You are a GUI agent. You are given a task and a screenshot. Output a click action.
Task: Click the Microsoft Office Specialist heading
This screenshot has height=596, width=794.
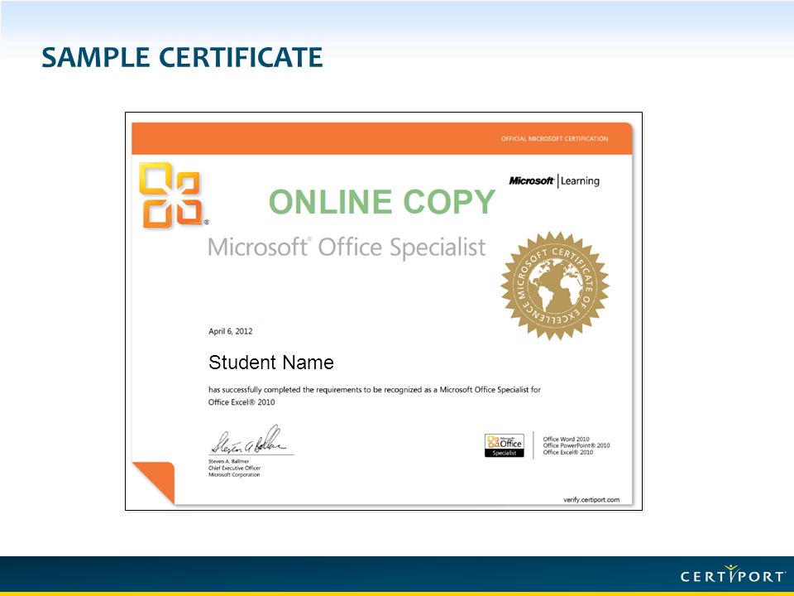pos(347,248)
